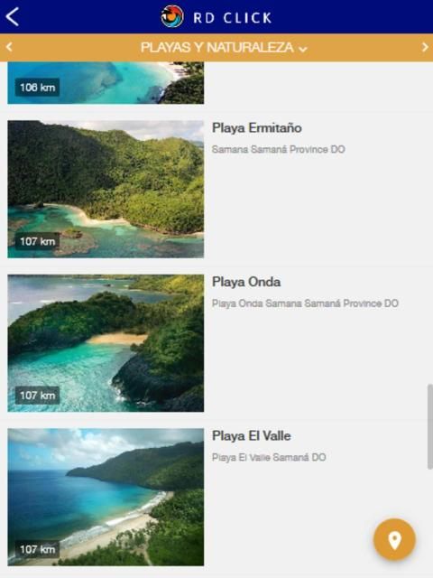Click the chevron beside Playas y Naturaleza
The image size is (433, 578).
pyautogui.click(x=303, y=49)
